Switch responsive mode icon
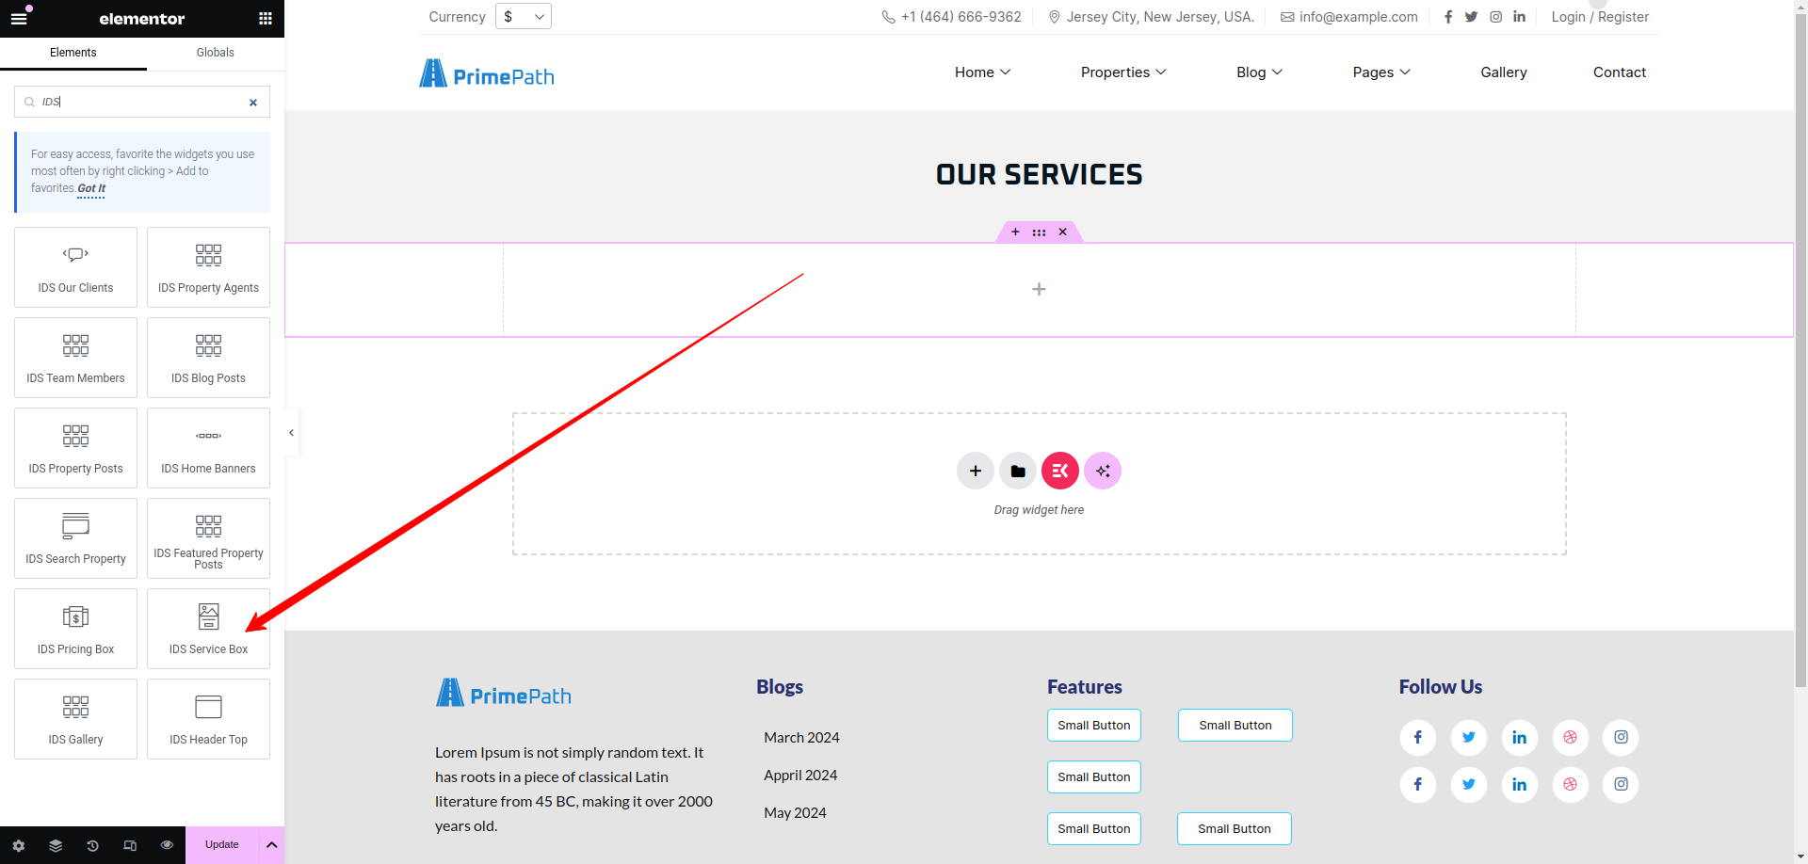Image resolution: width=1808 pixels, height=864 pixels. pyautogui.click(x=130, y=845)
